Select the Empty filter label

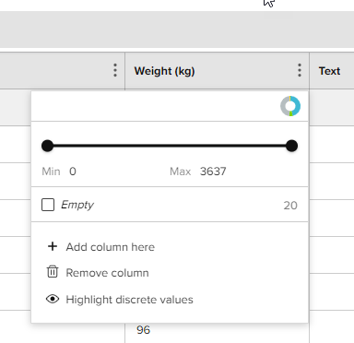pyautogui.click(x=77, y=205)
